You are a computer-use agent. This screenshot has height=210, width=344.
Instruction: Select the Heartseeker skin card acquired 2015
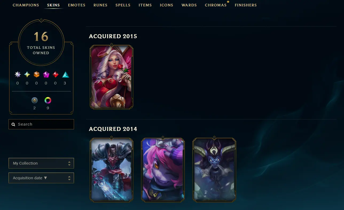[111, 77]
